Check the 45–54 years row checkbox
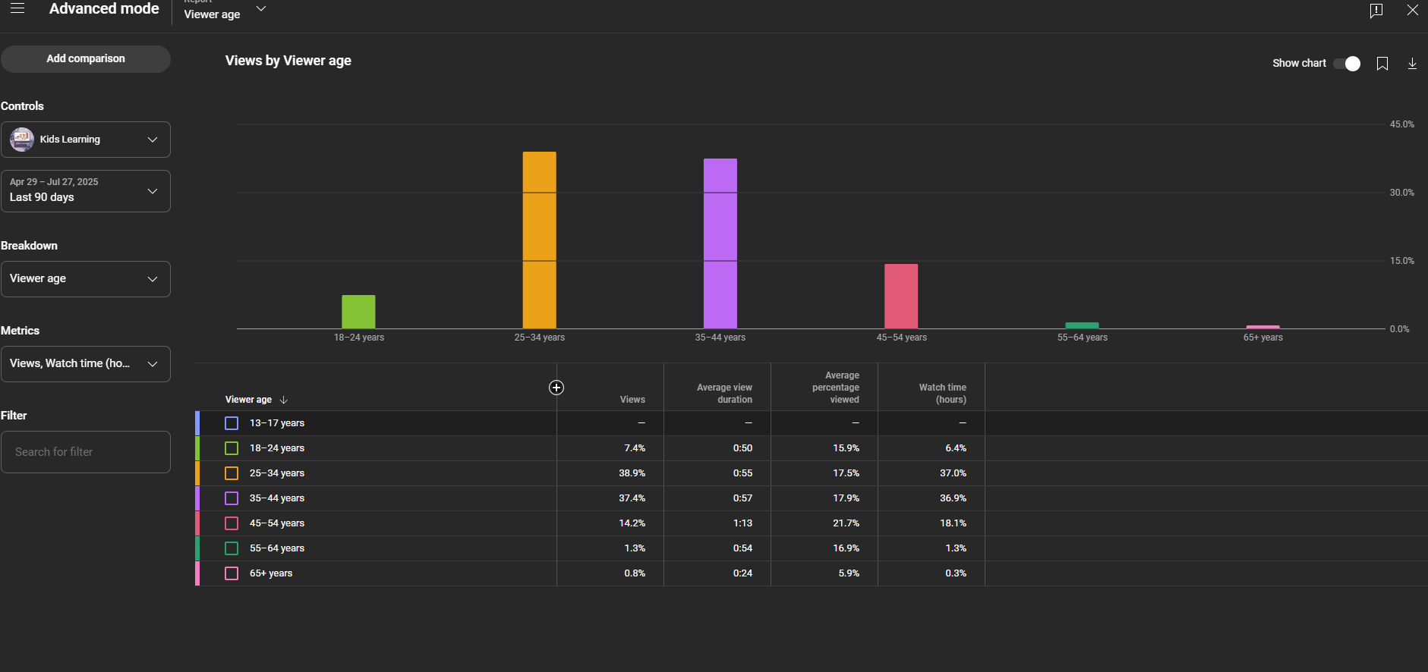Image resolution: width=1428 pixels, height=672 pixels. (232, 523)
